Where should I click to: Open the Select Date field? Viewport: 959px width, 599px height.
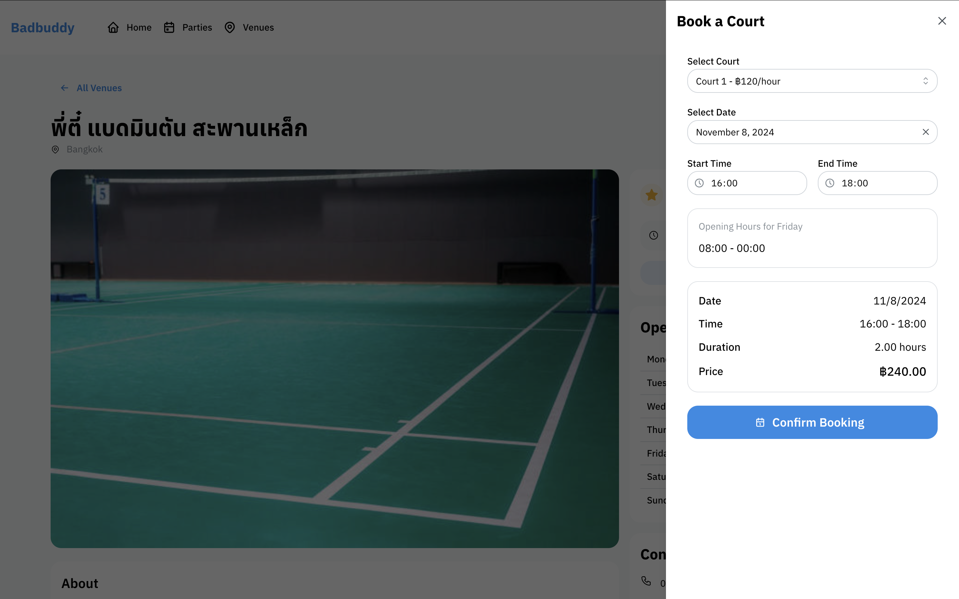pos(812,132)
